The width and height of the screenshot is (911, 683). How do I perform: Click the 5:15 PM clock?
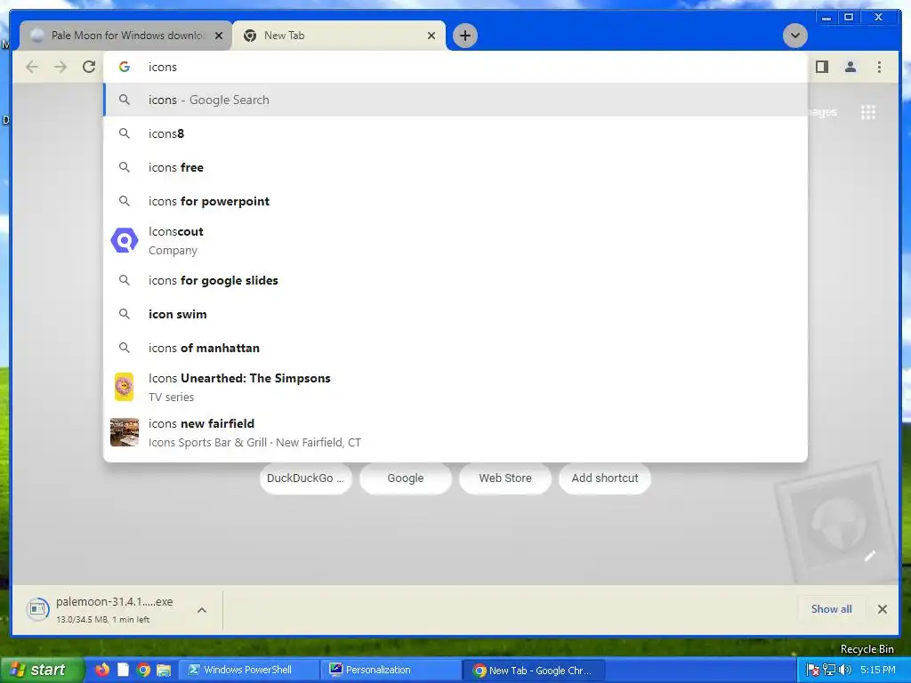(x=878, y=670)
